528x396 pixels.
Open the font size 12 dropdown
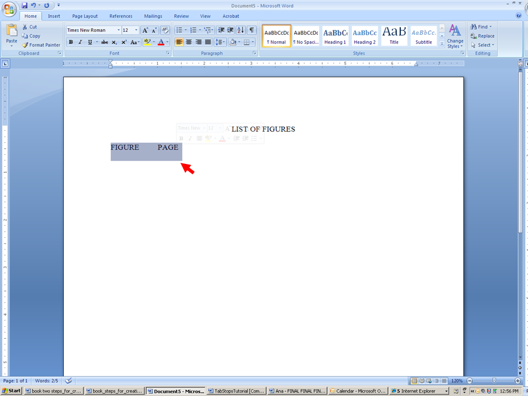click(x=136, y=30)
